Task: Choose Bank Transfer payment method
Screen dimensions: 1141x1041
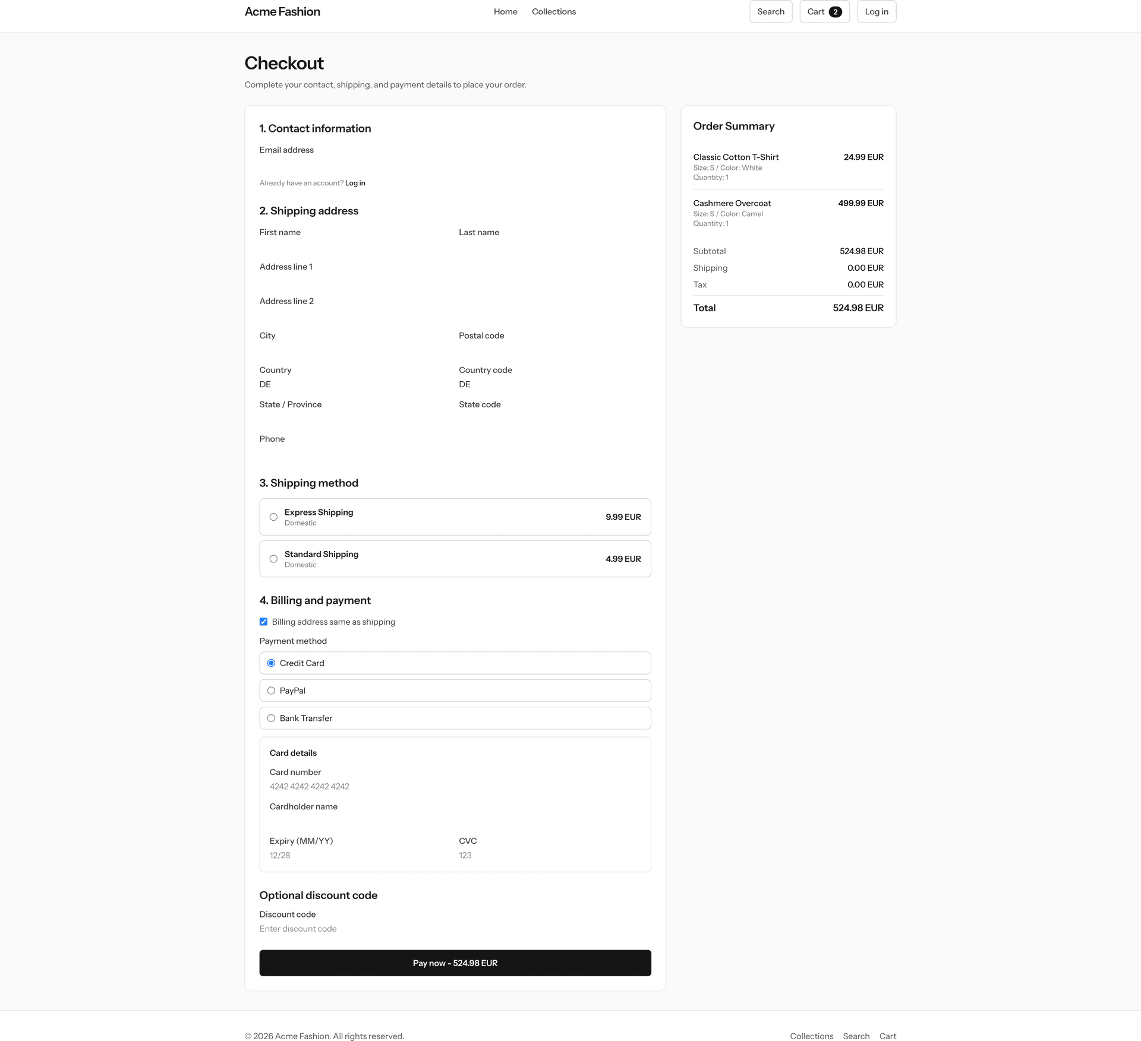Action: [x=272, y=718]
